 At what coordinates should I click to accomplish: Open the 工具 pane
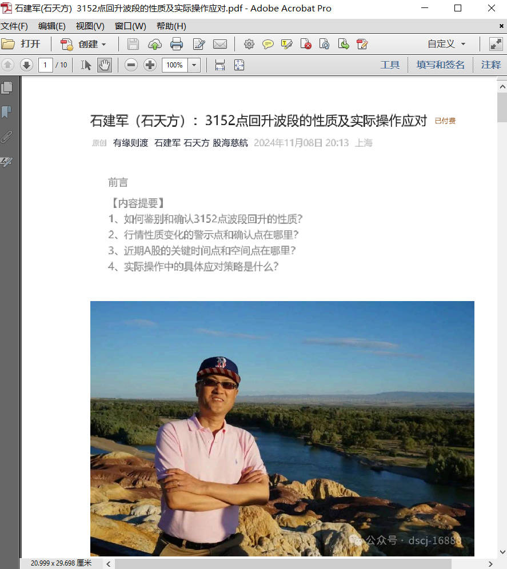(x=390, y=65)
